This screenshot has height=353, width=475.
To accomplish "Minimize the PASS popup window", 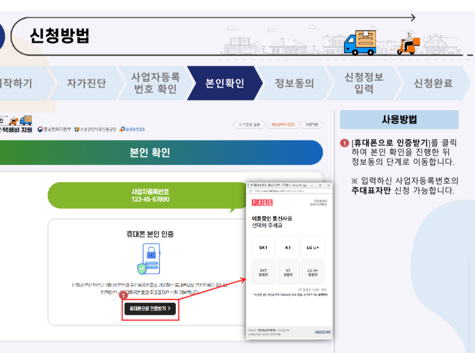I will pyautogui.click(x=312, y=185).
